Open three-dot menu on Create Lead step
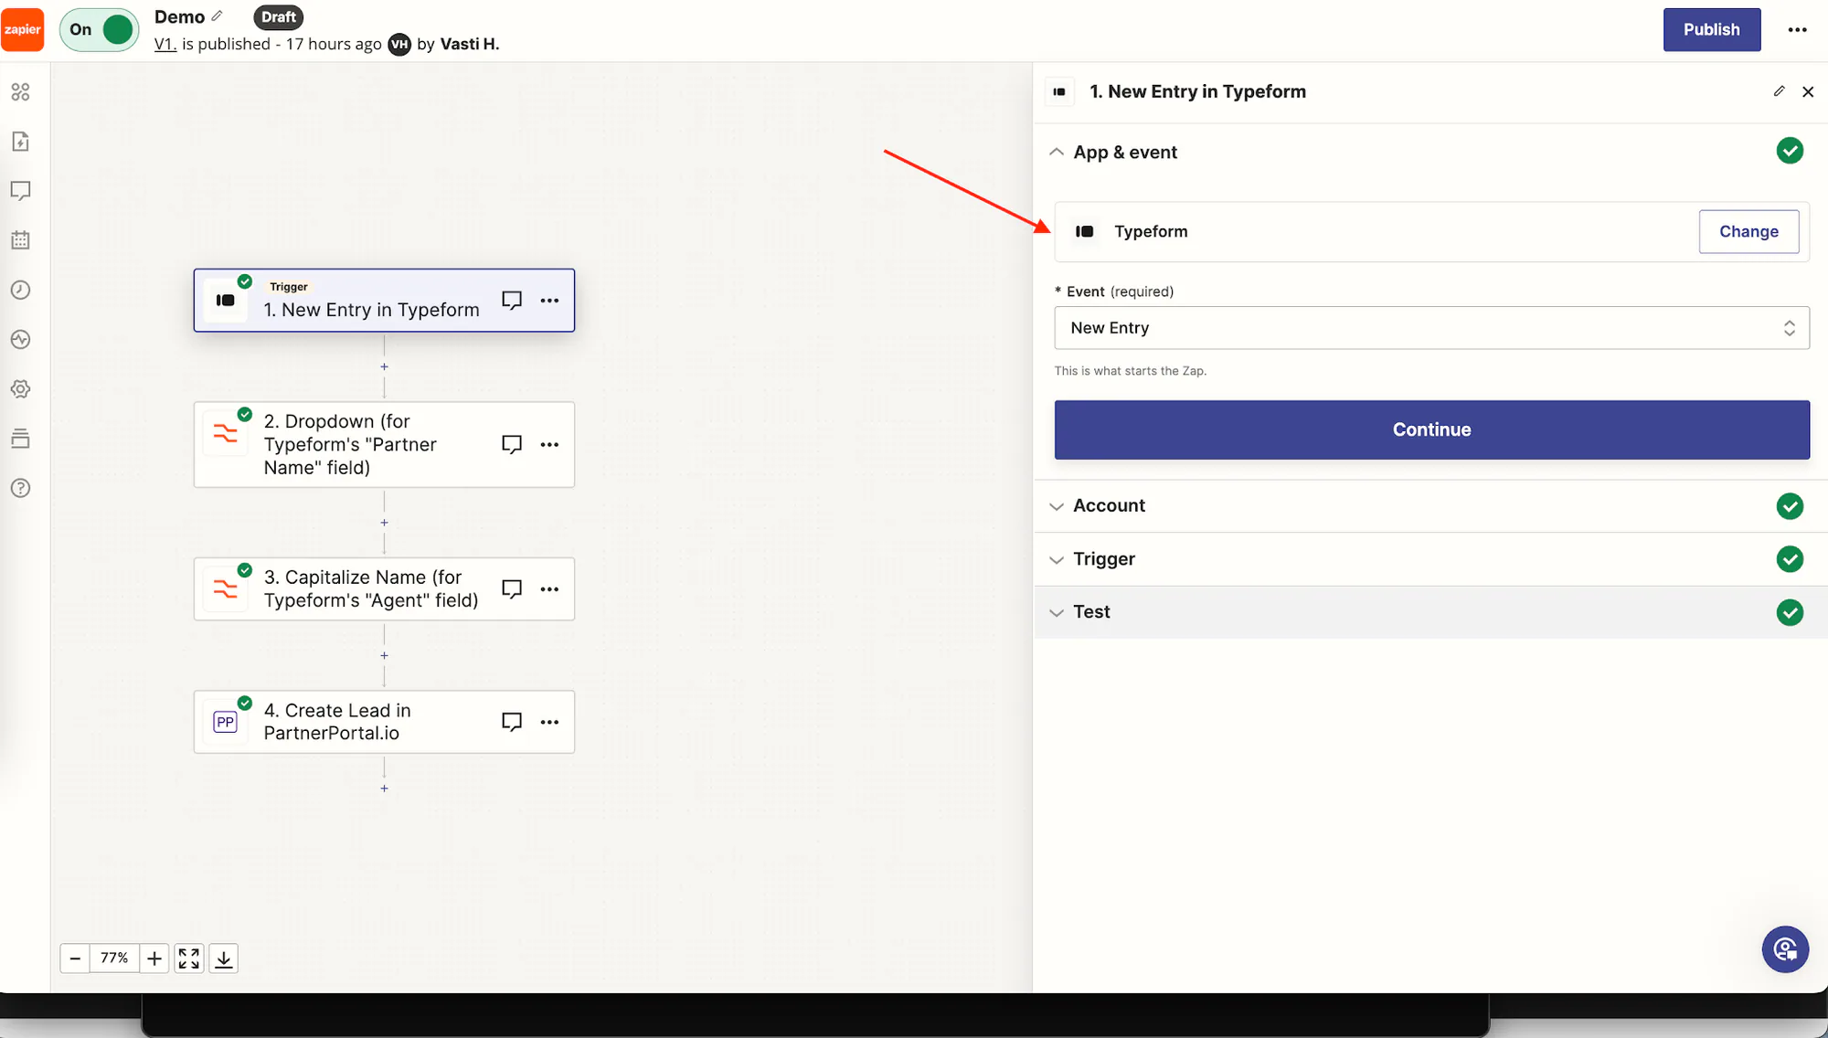Viewport: 1828px width, 1038px height. (x=549, y=722)
